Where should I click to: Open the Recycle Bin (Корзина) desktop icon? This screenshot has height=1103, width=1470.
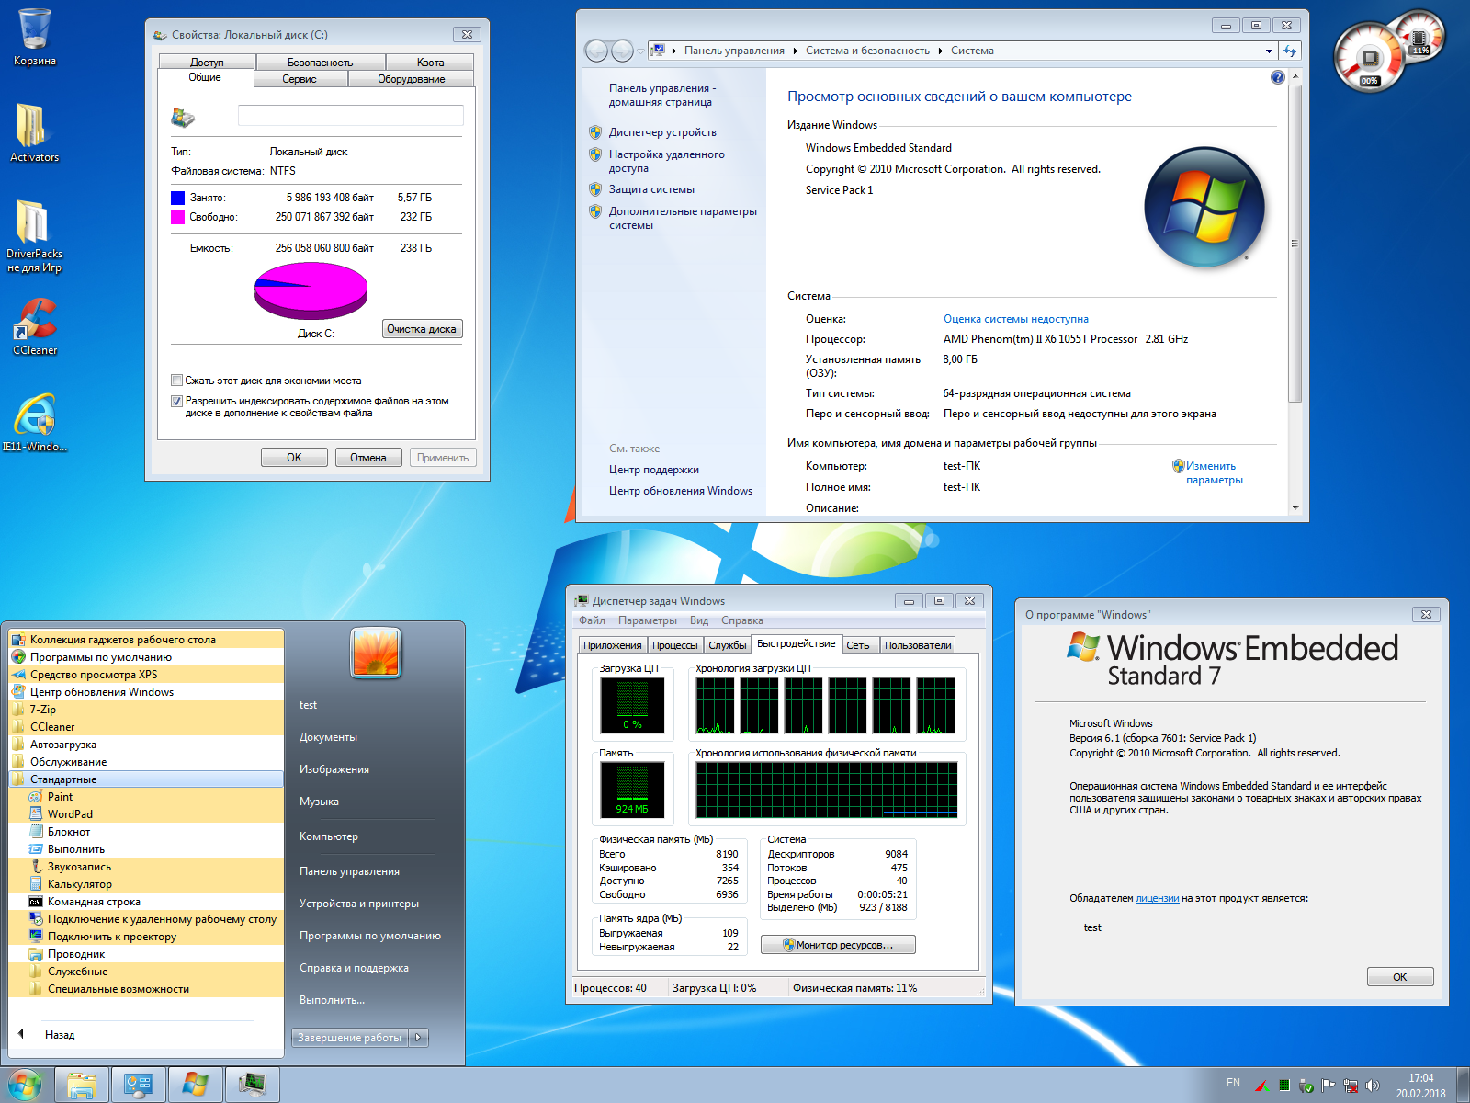click(x=35, y=37)
